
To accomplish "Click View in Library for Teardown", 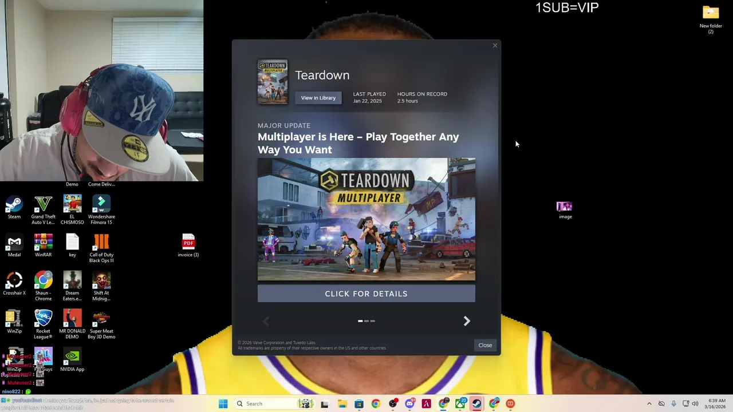I will 318,98.
